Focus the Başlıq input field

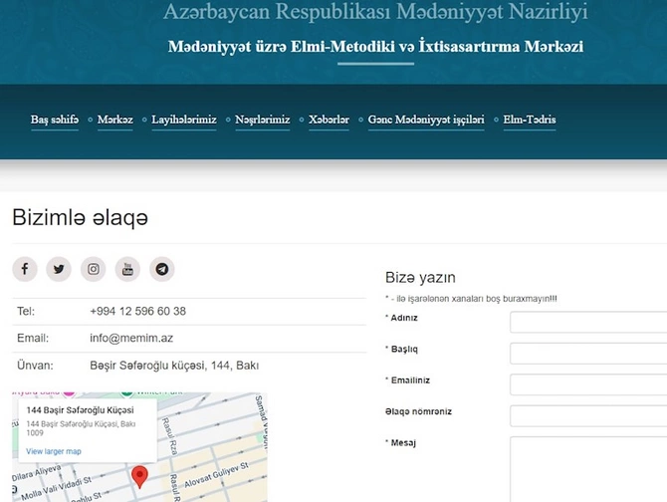[588, 354]
